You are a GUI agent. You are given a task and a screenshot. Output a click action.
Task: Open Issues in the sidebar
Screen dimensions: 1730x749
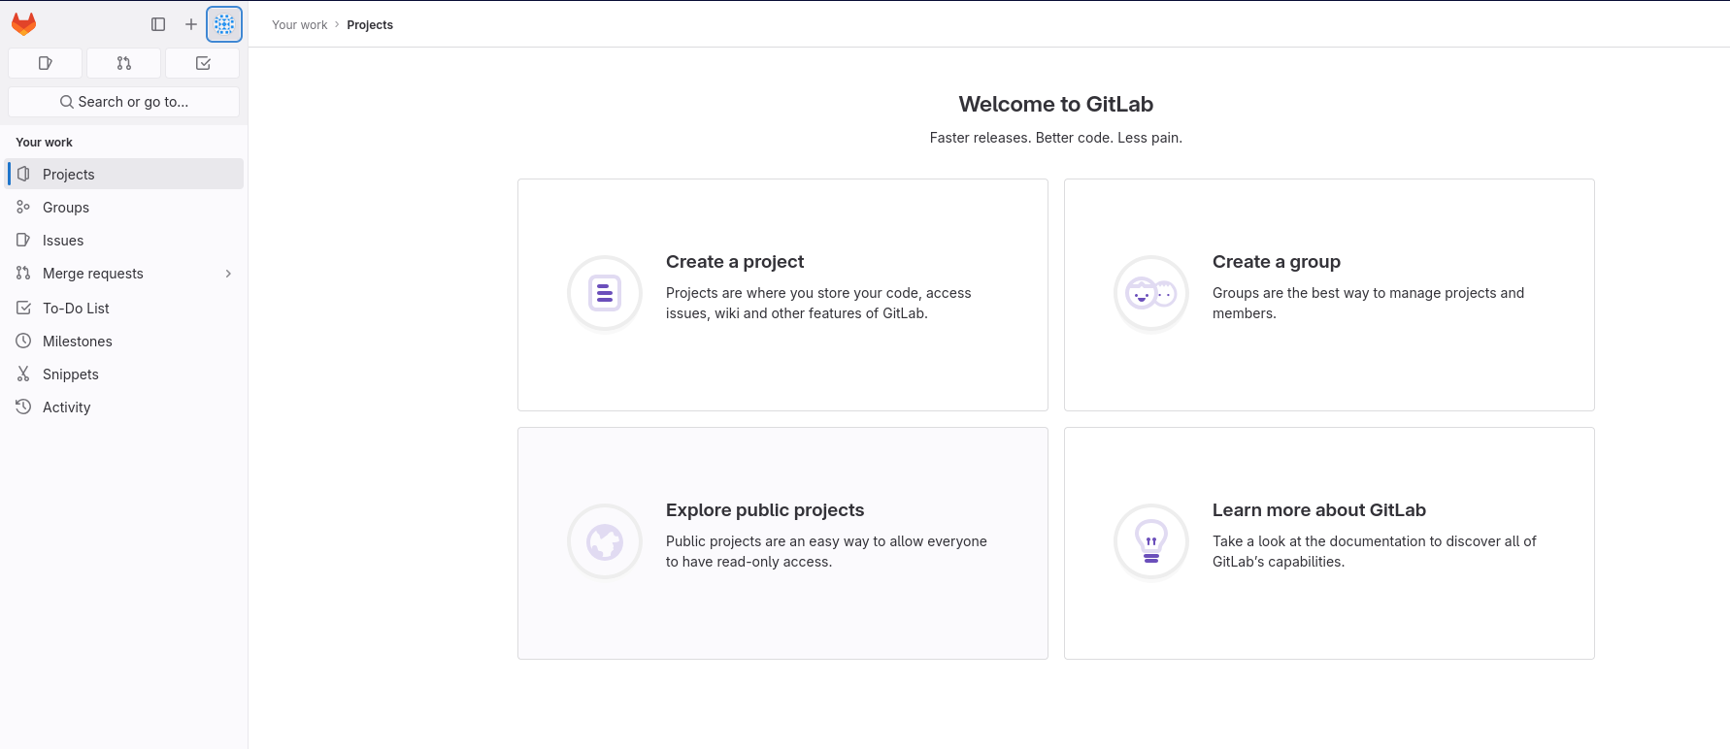(x=124, y=241)
